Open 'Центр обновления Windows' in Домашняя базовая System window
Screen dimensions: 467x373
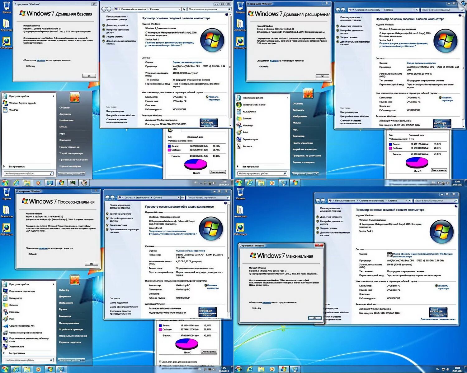click(120, 115)
